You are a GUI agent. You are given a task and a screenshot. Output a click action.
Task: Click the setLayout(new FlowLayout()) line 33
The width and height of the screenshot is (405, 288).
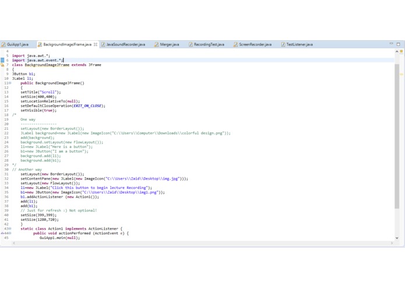[50, 183]
